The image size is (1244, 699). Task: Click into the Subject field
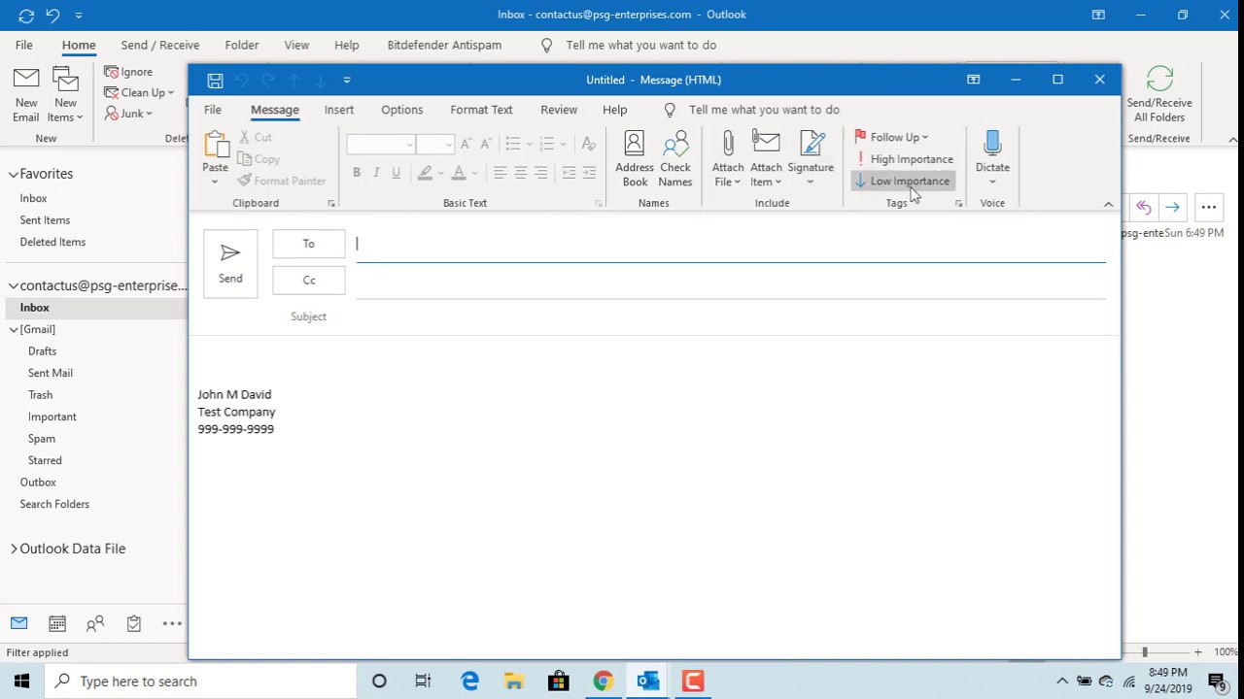click(731, 316)
